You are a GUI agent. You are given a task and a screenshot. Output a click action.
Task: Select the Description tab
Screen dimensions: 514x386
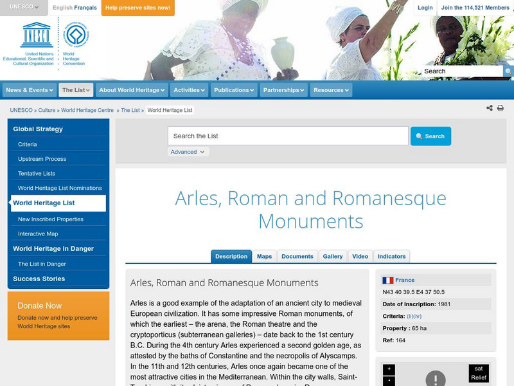(x=231, y=256)
